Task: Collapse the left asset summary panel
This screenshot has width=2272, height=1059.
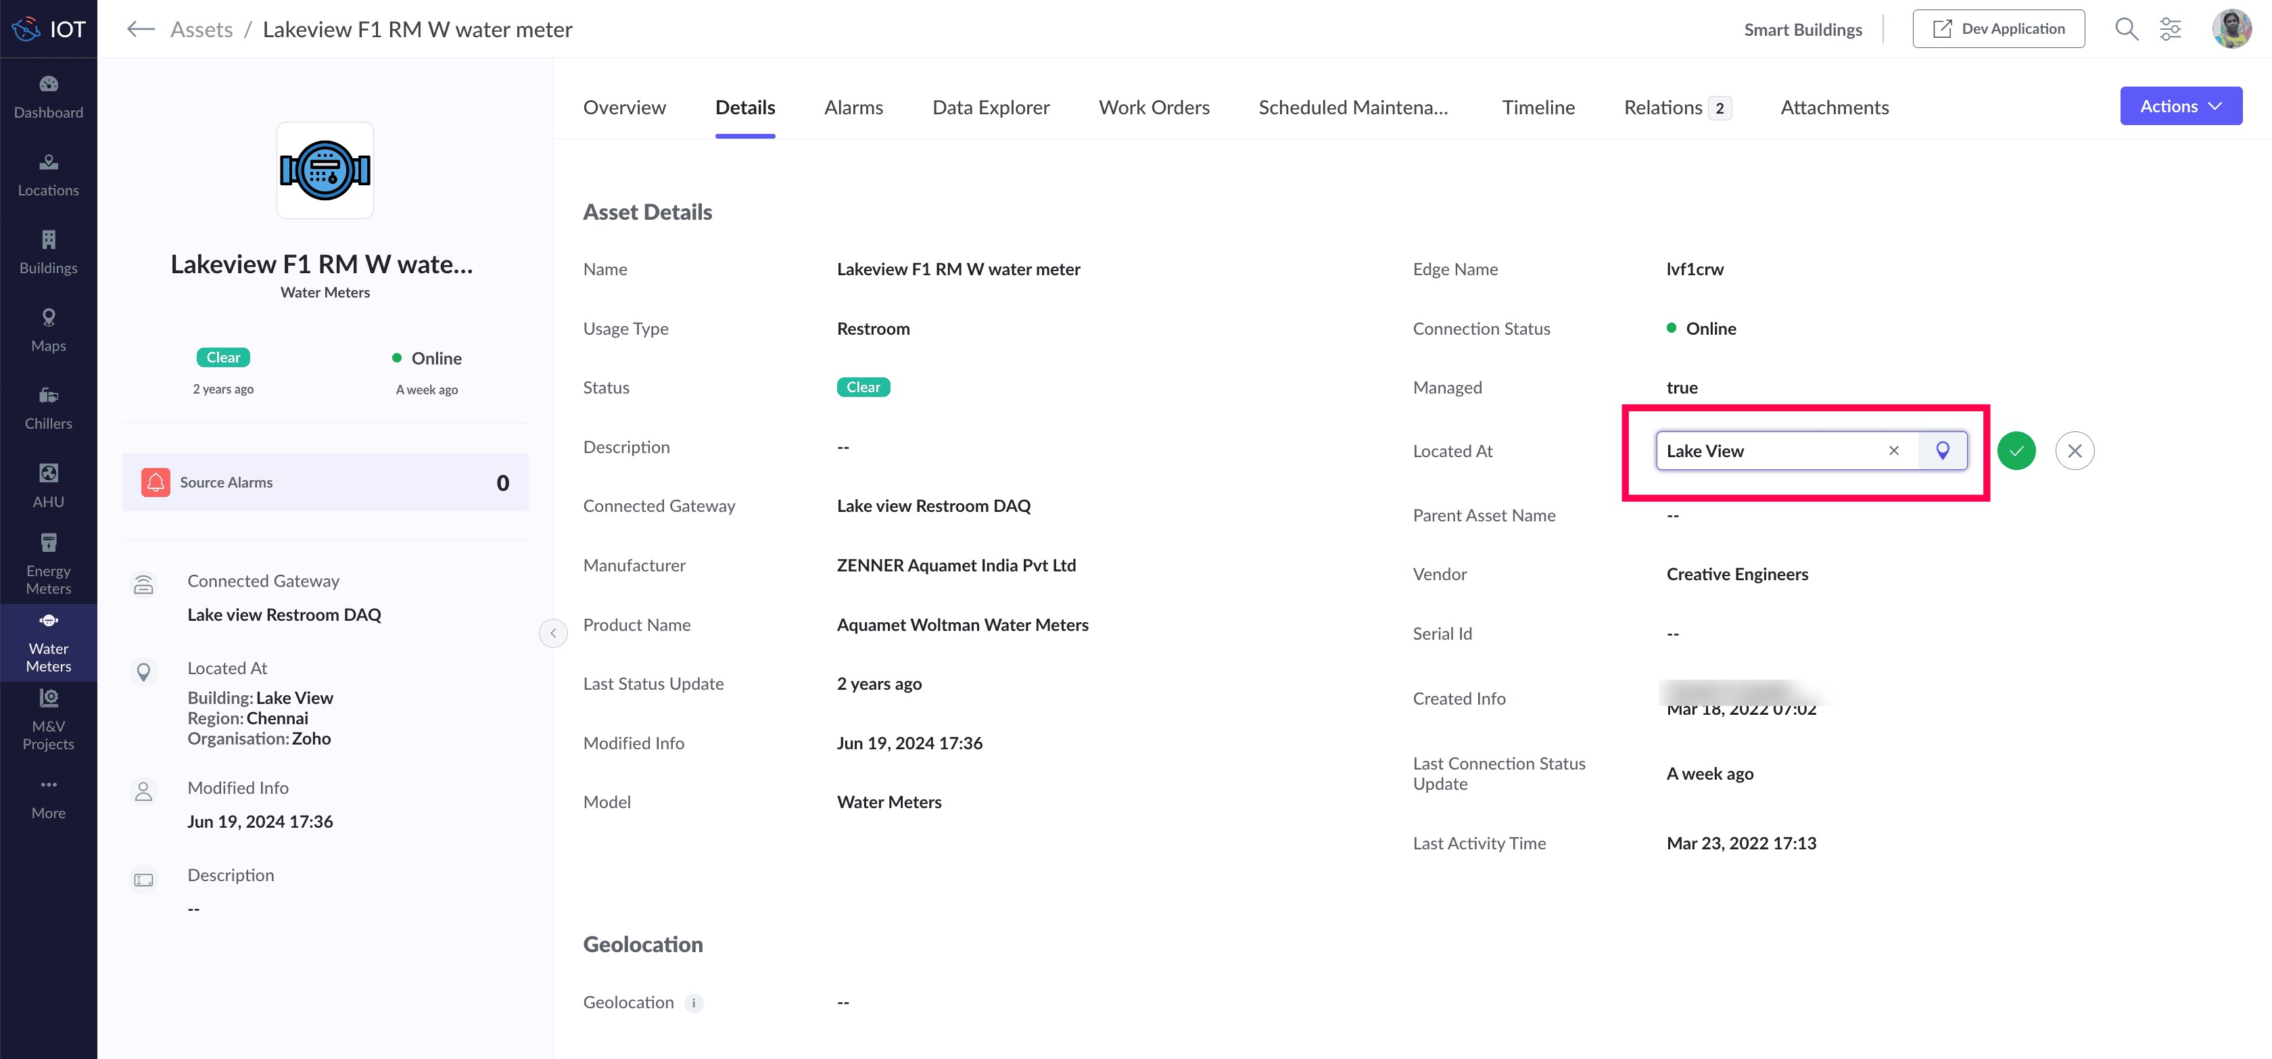Action: click(x=553, y=633)
